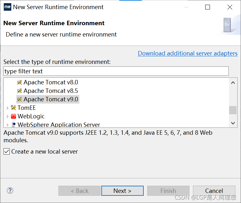Focus the type filter text field

click(x=116, y=71)
